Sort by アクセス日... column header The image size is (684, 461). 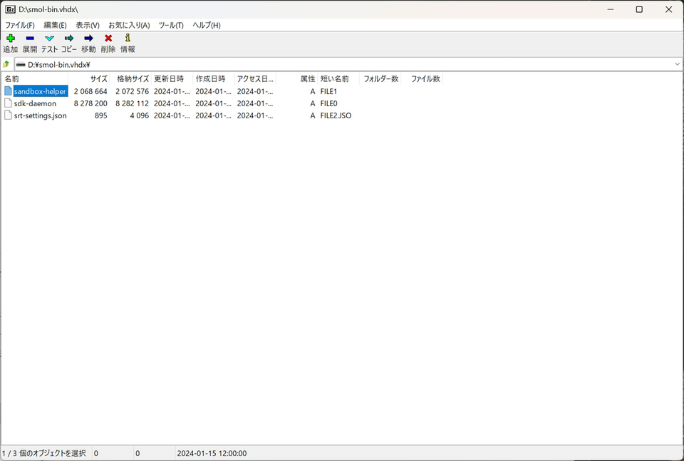tap(255, 79)
